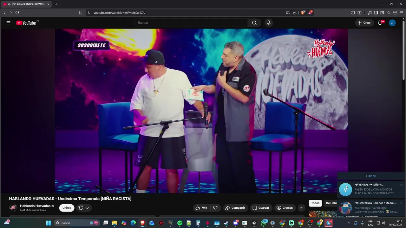The width and height of the screenshot is (406, 228).
Task: Open Spotify from the taskbar
Action: (x=180, y=223)
